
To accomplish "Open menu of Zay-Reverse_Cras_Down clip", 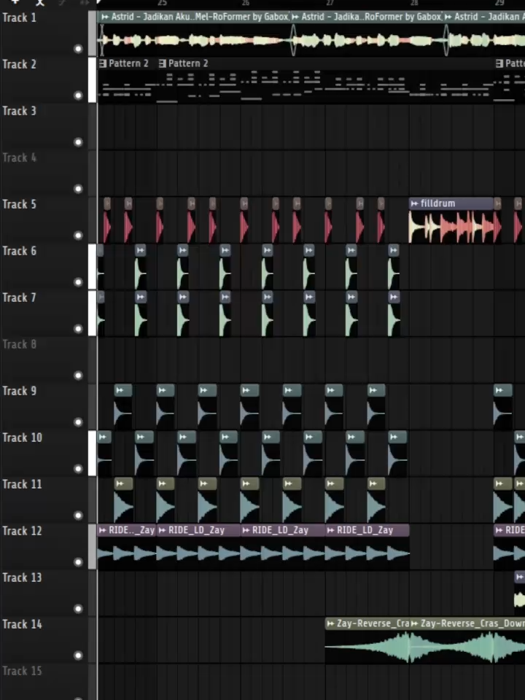I will (x=414, y=623).
